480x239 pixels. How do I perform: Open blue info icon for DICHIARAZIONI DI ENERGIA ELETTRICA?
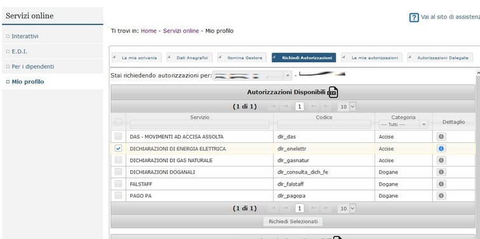441,148
